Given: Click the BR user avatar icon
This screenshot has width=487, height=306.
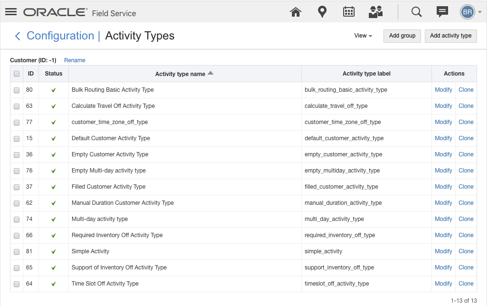Looking at the screenshot, I should tap(467, 11).
